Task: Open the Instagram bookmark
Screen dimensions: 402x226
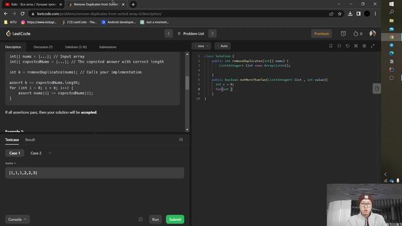Action: [x=39, y=23]
